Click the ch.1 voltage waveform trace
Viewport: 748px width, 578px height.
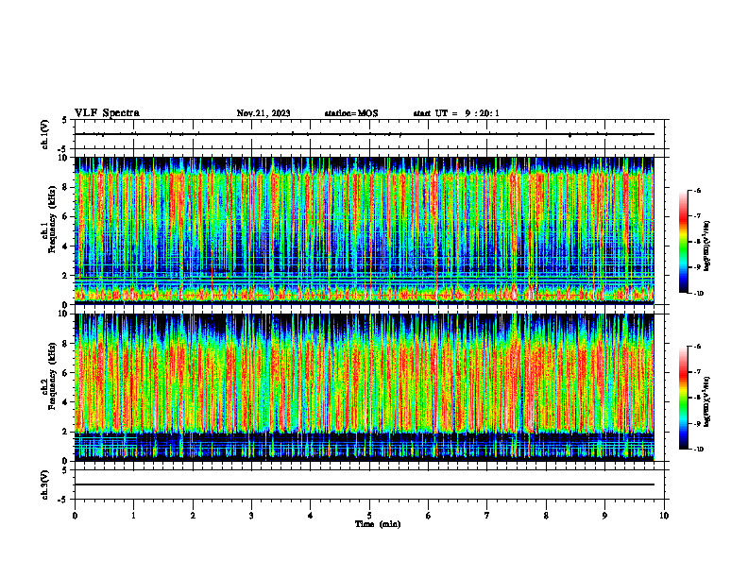tap(365, 134)
